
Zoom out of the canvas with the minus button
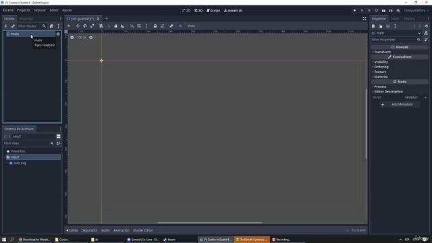pos(72,37)
